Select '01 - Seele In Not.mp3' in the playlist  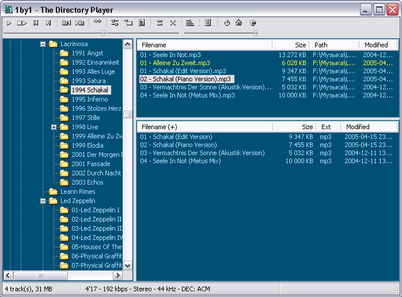click(170, 55)
